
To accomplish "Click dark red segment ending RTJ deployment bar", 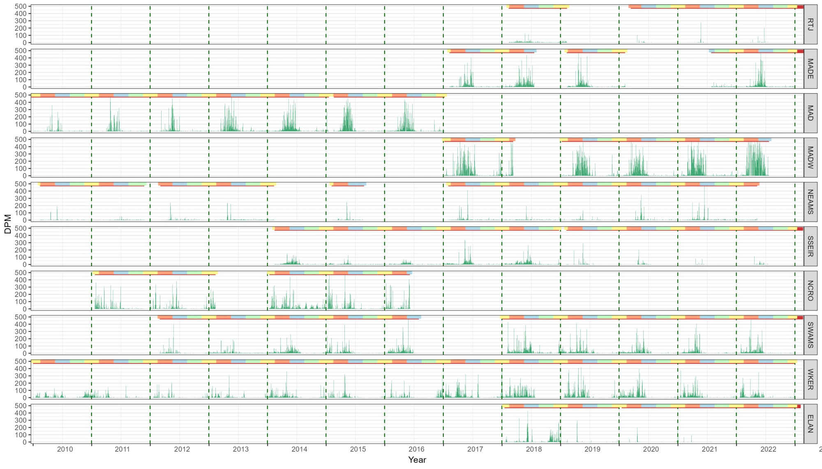I will [800, 7].
